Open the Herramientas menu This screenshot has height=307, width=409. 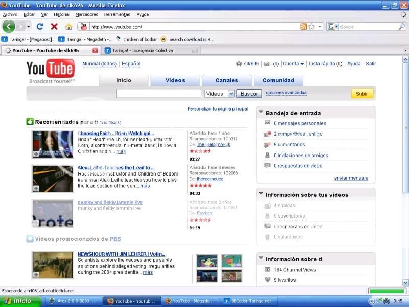pyautogui.click(x=117, y=15)
